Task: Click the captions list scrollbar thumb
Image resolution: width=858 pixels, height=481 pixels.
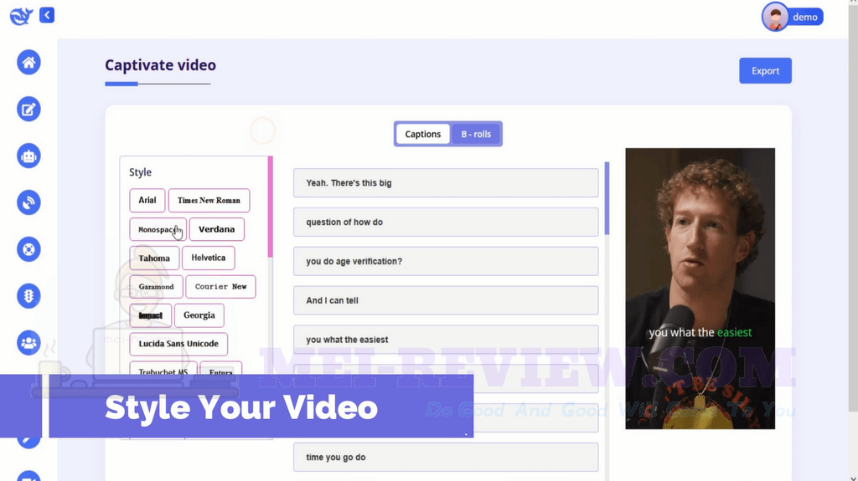Action: [x=607, y=198]
